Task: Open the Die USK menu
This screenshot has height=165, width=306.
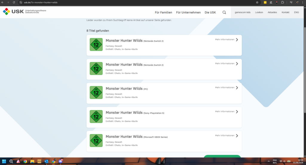Action: click(210, 12)
